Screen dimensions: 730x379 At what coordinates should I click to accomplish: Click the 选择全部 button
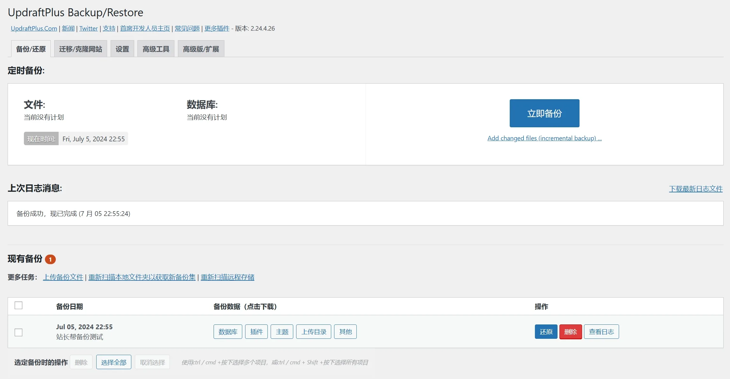[113, 362]
